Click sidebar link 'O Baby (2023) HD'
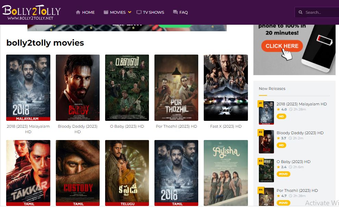 click(293, 162)
